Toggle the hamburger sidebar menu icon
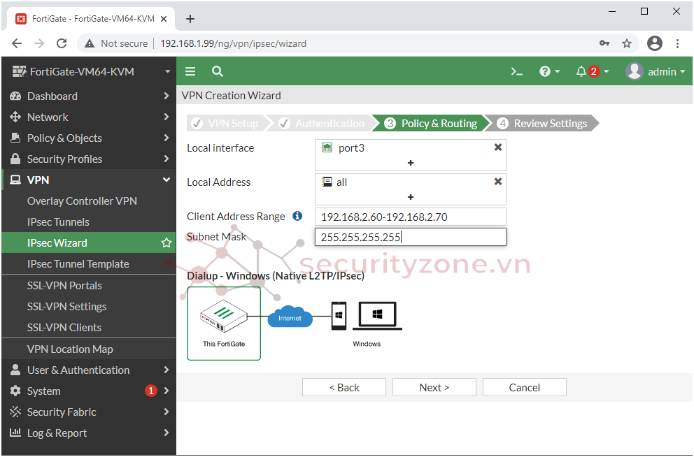Screen dimensions: 694x457 pyautogui.click(x=190, y=71)
